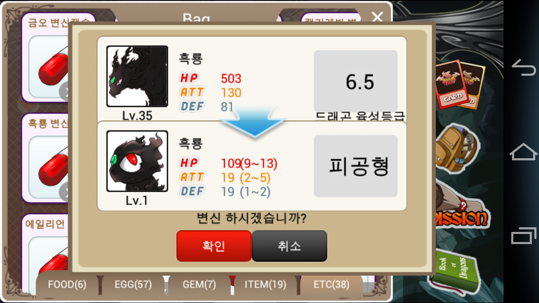This screenshot has width=539, height=303.
Task: Close the Bag window with X
Action: click(377, 17)
